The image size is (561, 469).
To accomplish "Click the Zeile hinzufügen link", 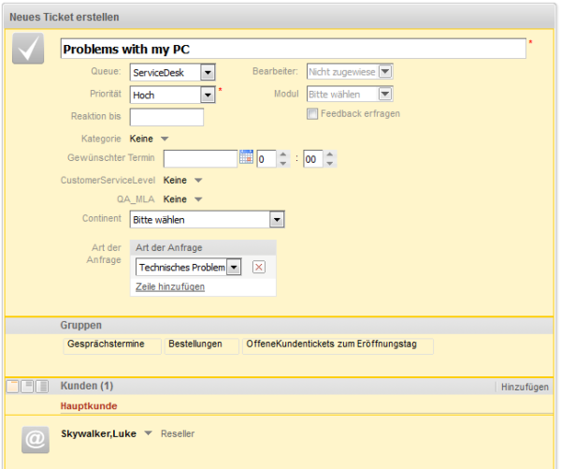I will coord(170,286).
